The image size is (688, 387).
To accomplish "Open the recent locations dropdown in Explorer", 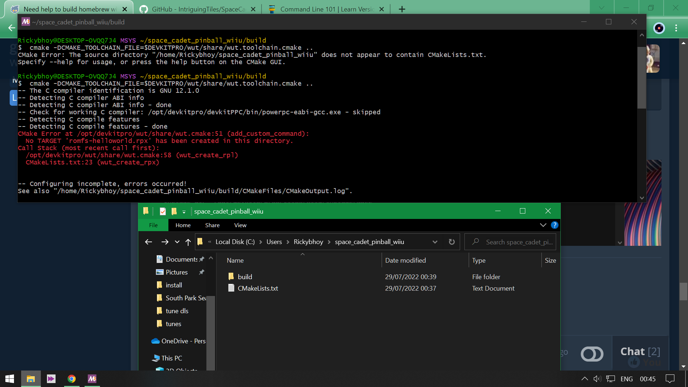I will [177, 242].
